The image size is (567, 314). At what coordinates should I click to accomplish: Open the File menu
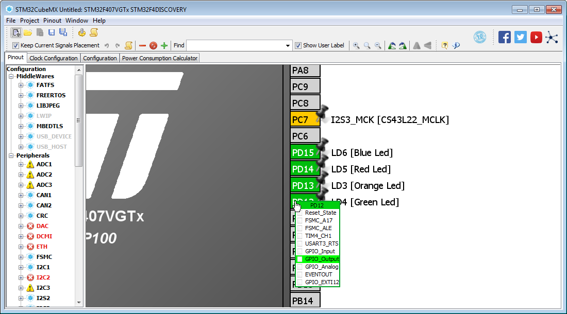11,21
